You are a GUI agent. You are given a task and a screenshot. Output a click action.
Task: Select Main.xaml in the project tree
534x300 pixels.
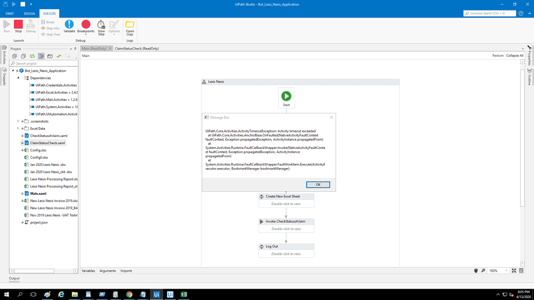38,193
